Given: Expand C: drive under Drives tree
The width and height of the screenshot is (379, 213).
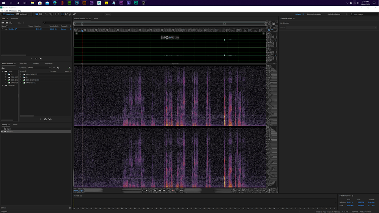Looking at the screenshot, I should pos(6,74).
